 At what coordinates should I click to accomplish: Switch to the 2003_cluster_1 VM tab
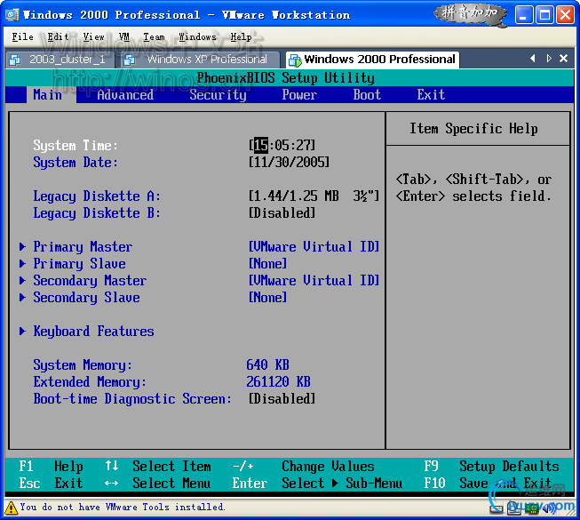(x=59, y=60)
